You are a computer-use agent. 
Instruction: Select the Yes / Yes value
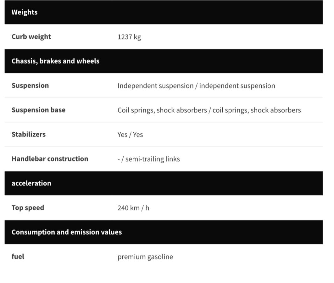pyautogui.click(x=130, y=135)
